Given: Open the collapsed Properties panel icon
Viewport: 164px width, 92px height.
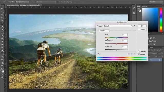Looking at the screenshot, I should tap(134, 13).
